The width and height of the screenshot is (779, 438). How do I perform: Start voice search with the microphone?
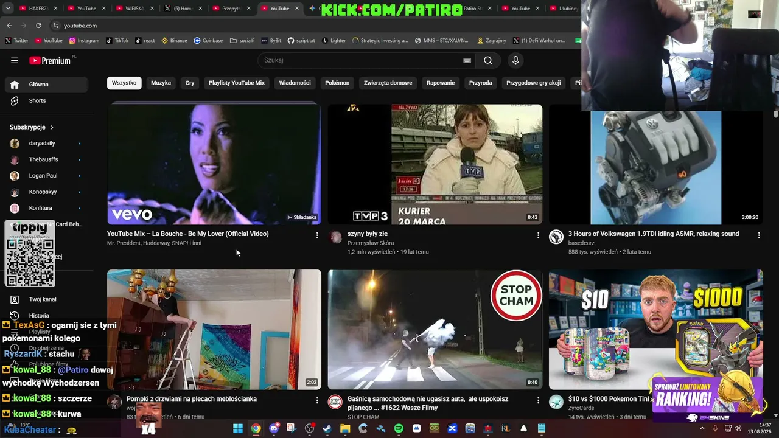tap(515, 60)
